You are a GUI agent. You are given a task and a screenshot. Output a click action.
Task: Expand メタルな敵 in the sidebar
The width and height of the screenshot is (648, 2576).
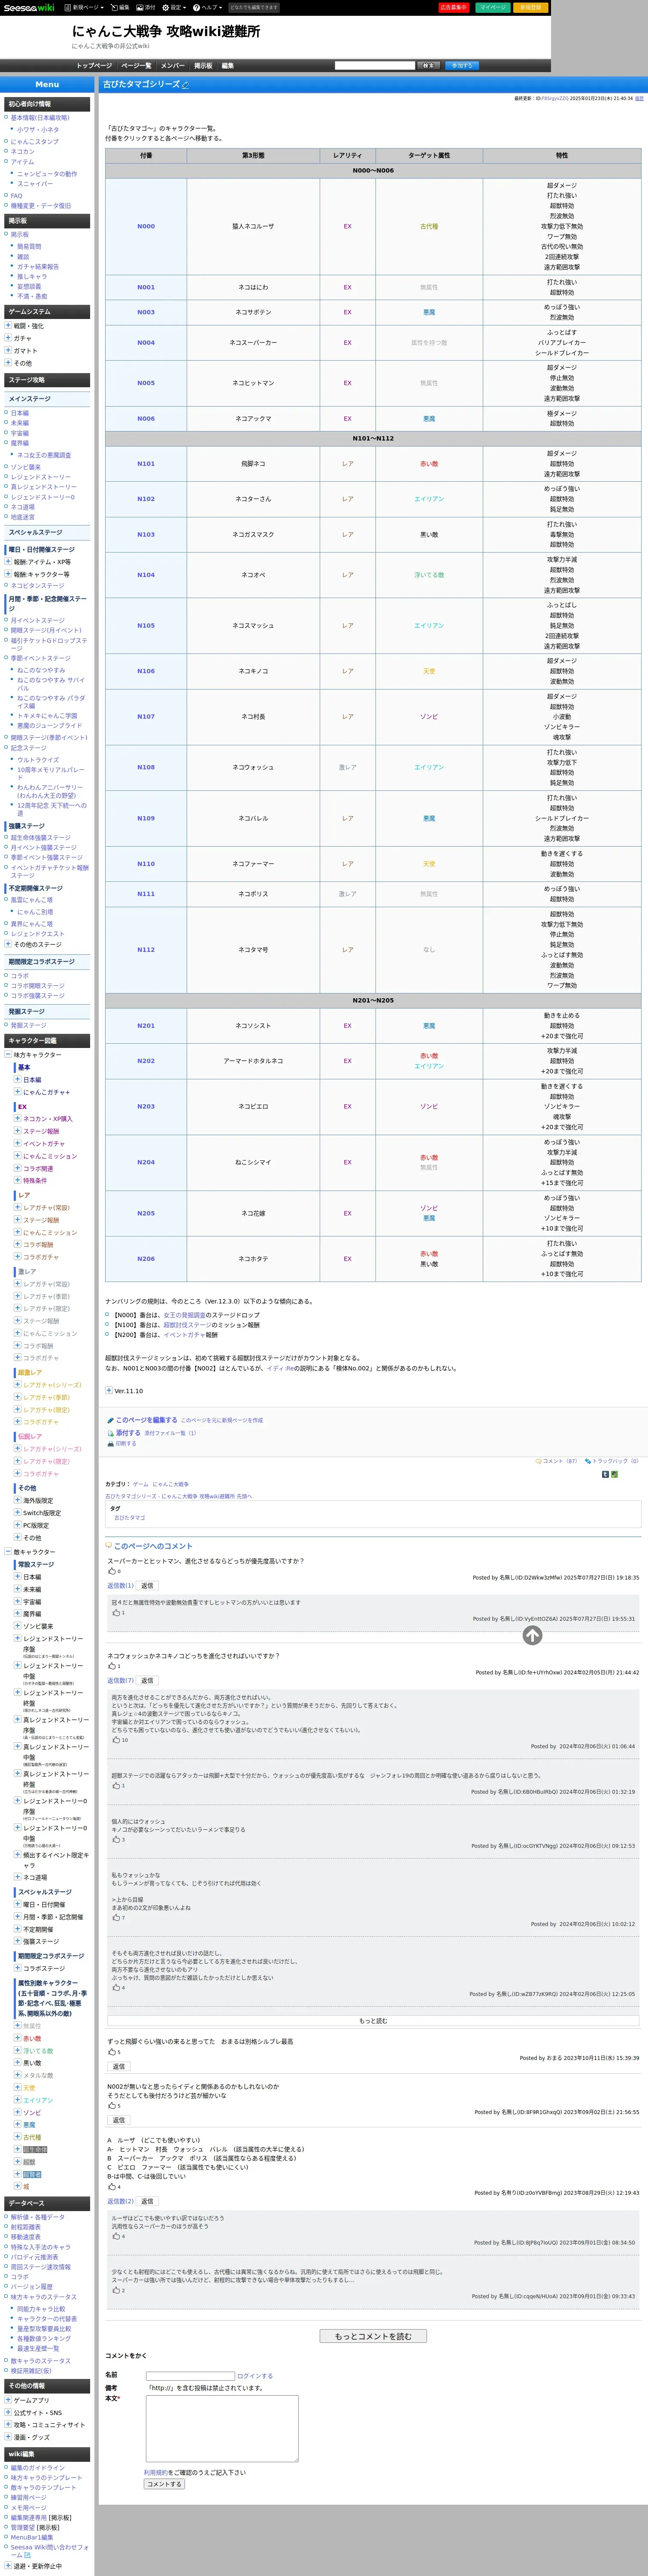(x=17, y=2076)
